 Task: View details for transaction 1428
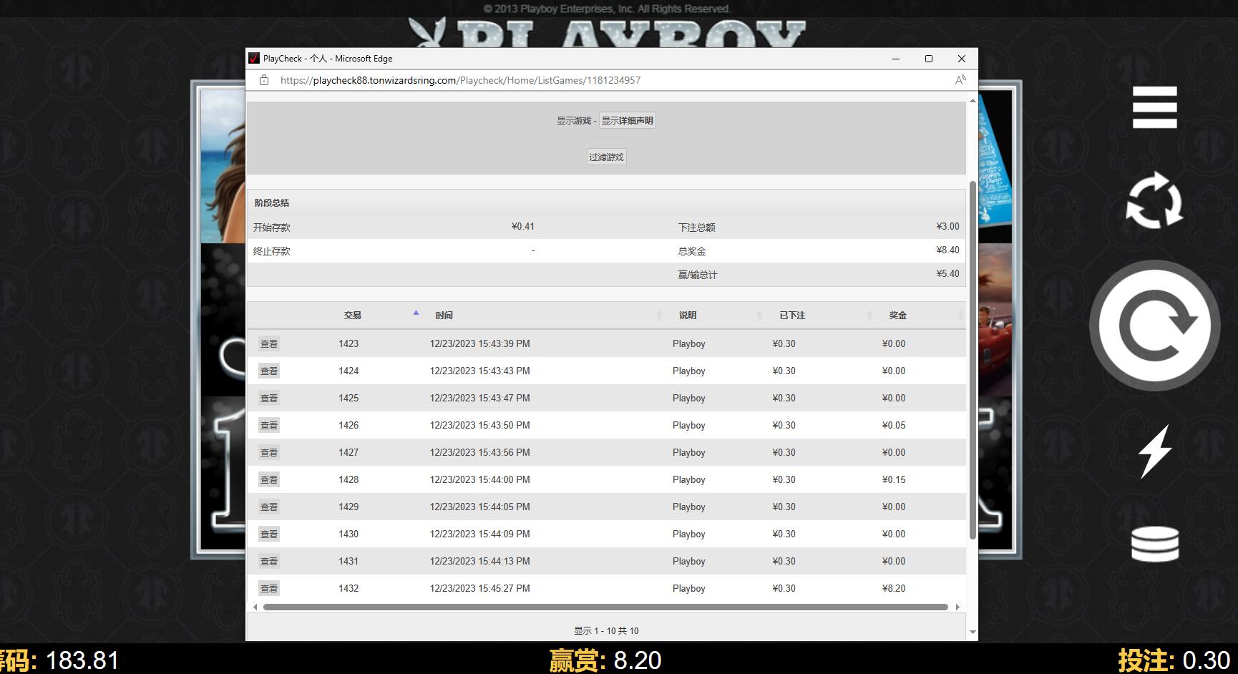coord(269,479)
